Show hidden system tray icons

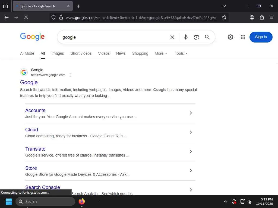pyautogui.click(x=225, y=201)
